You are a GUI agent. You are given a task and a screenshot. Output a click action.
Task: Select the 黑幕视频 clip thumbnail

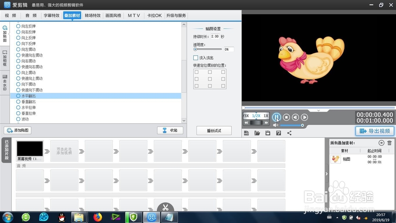click(30, 149)
